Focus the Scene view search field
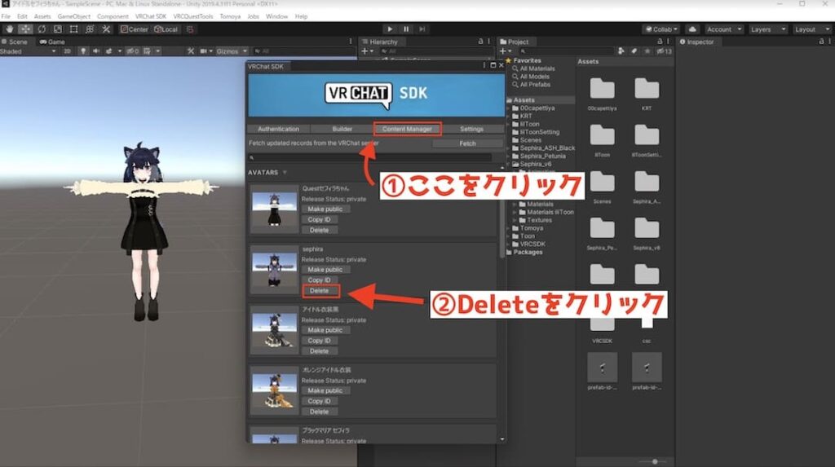Image resolution: width=835 pixels, height=467 pixels. tap(303, 51)
